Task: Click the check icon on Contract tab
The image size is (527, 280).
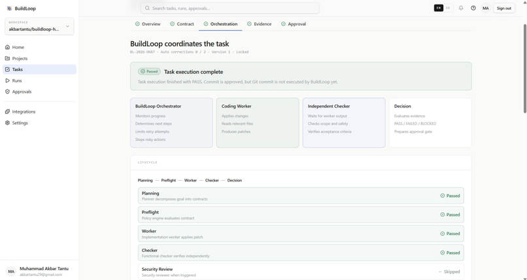Action: pos(172,23)
